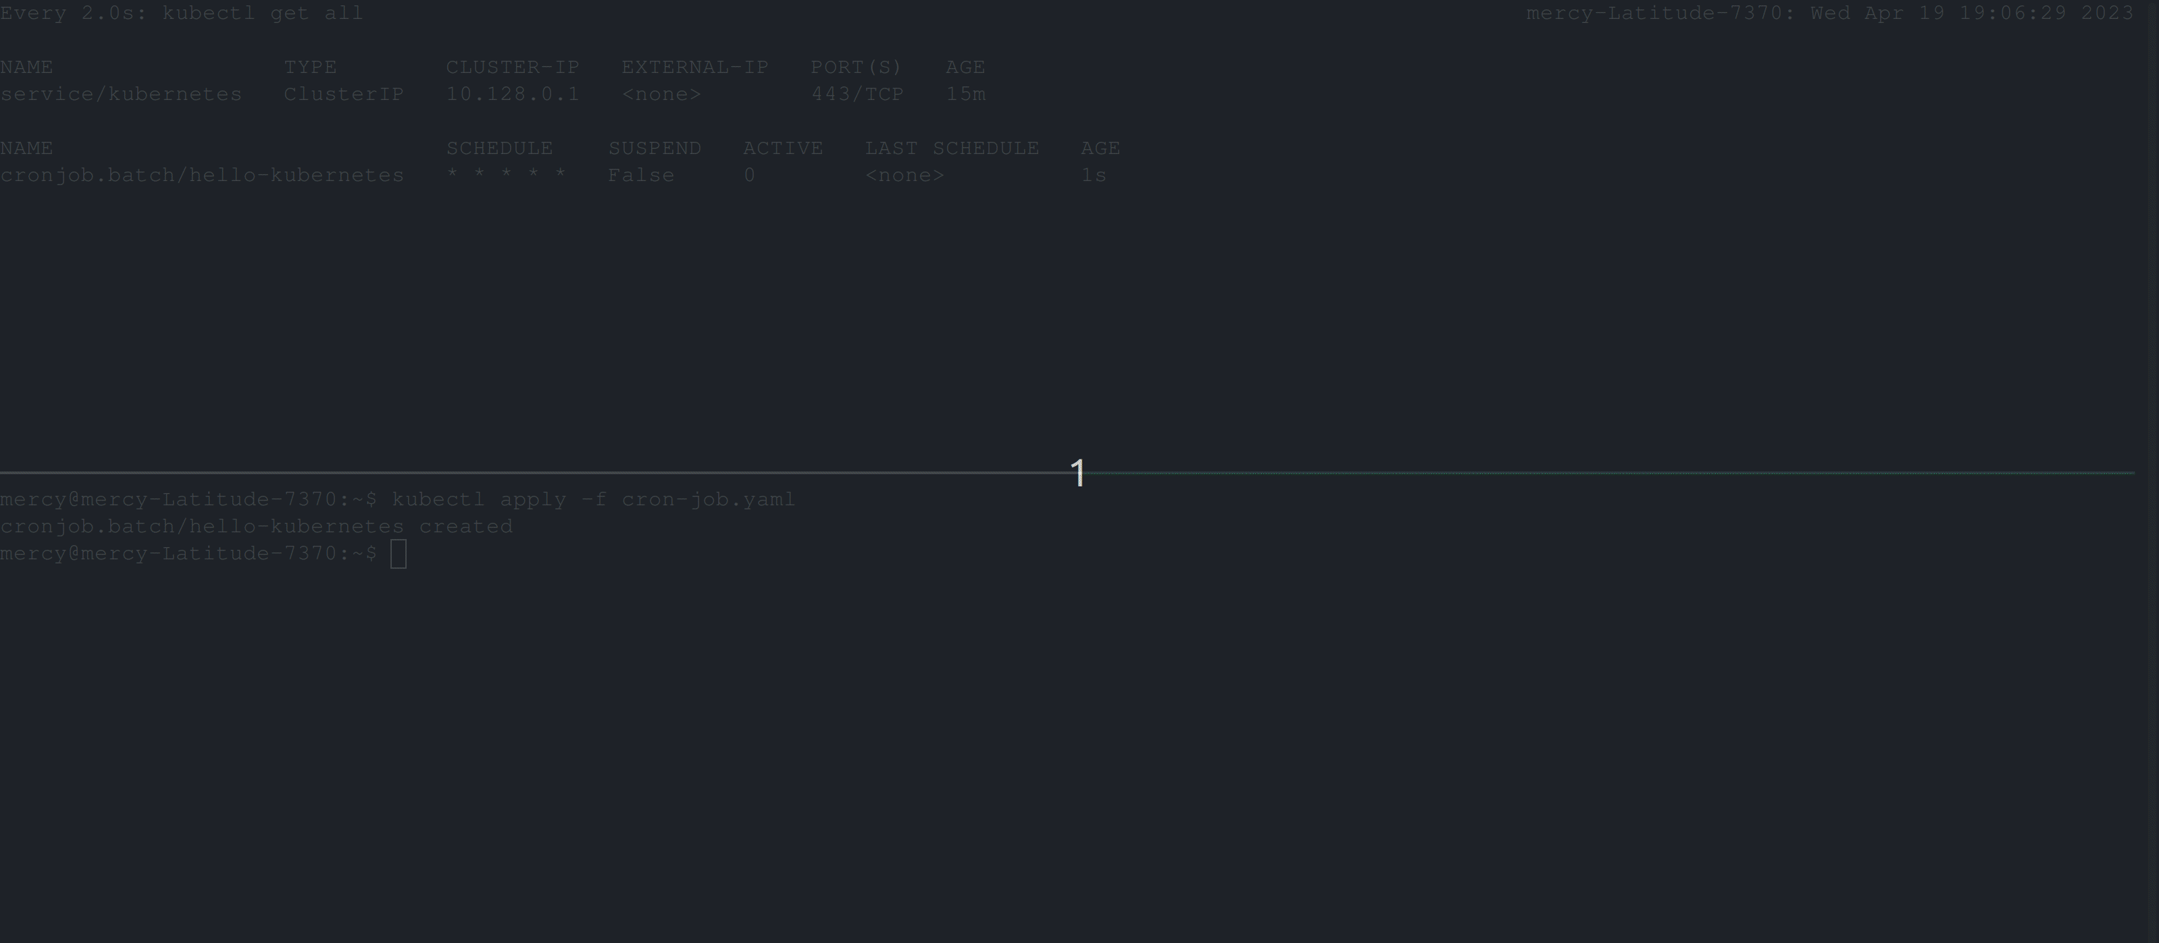Click the 'LAST SCHEDULE' column header

[x=951, y=149]
